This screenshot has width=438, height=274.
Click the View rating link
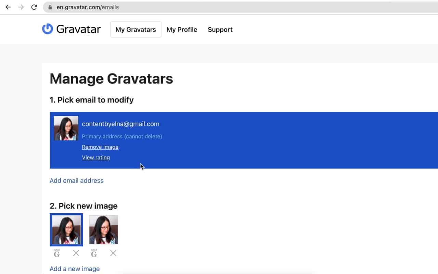pyautogui.click(x=96, y=157)
